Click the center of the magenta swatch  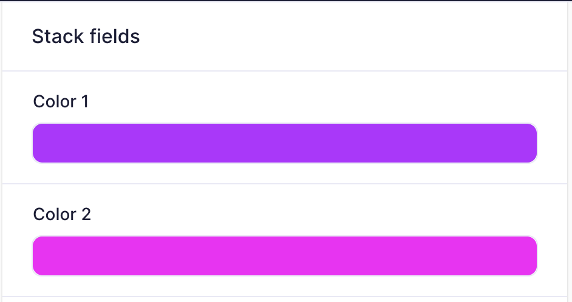point(285,256)
